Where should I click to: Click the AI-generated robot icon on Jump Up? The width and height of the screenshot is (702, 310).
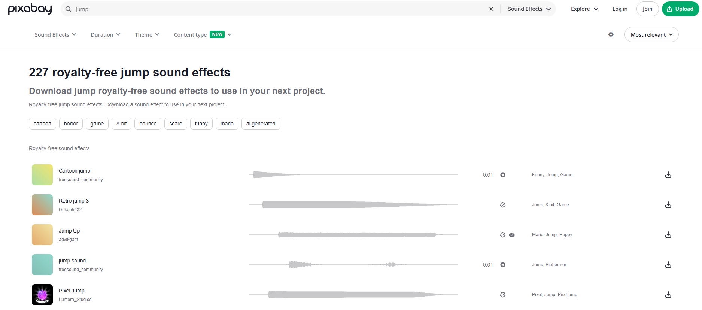[512, 235]
